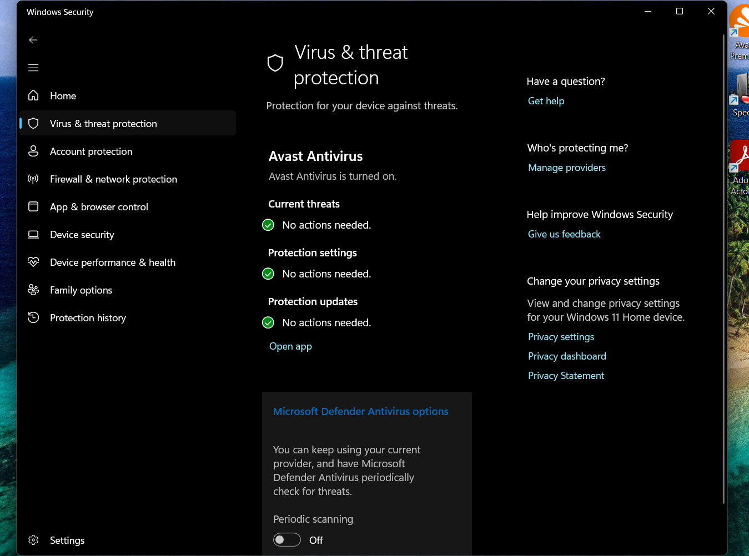Maximize the Windows Security window
749x556 pixels.
pyautogui.click(x=679, y=11)
